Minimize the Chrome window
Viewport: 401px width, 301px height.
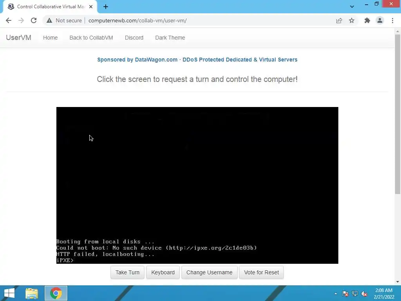click(367, 4)
